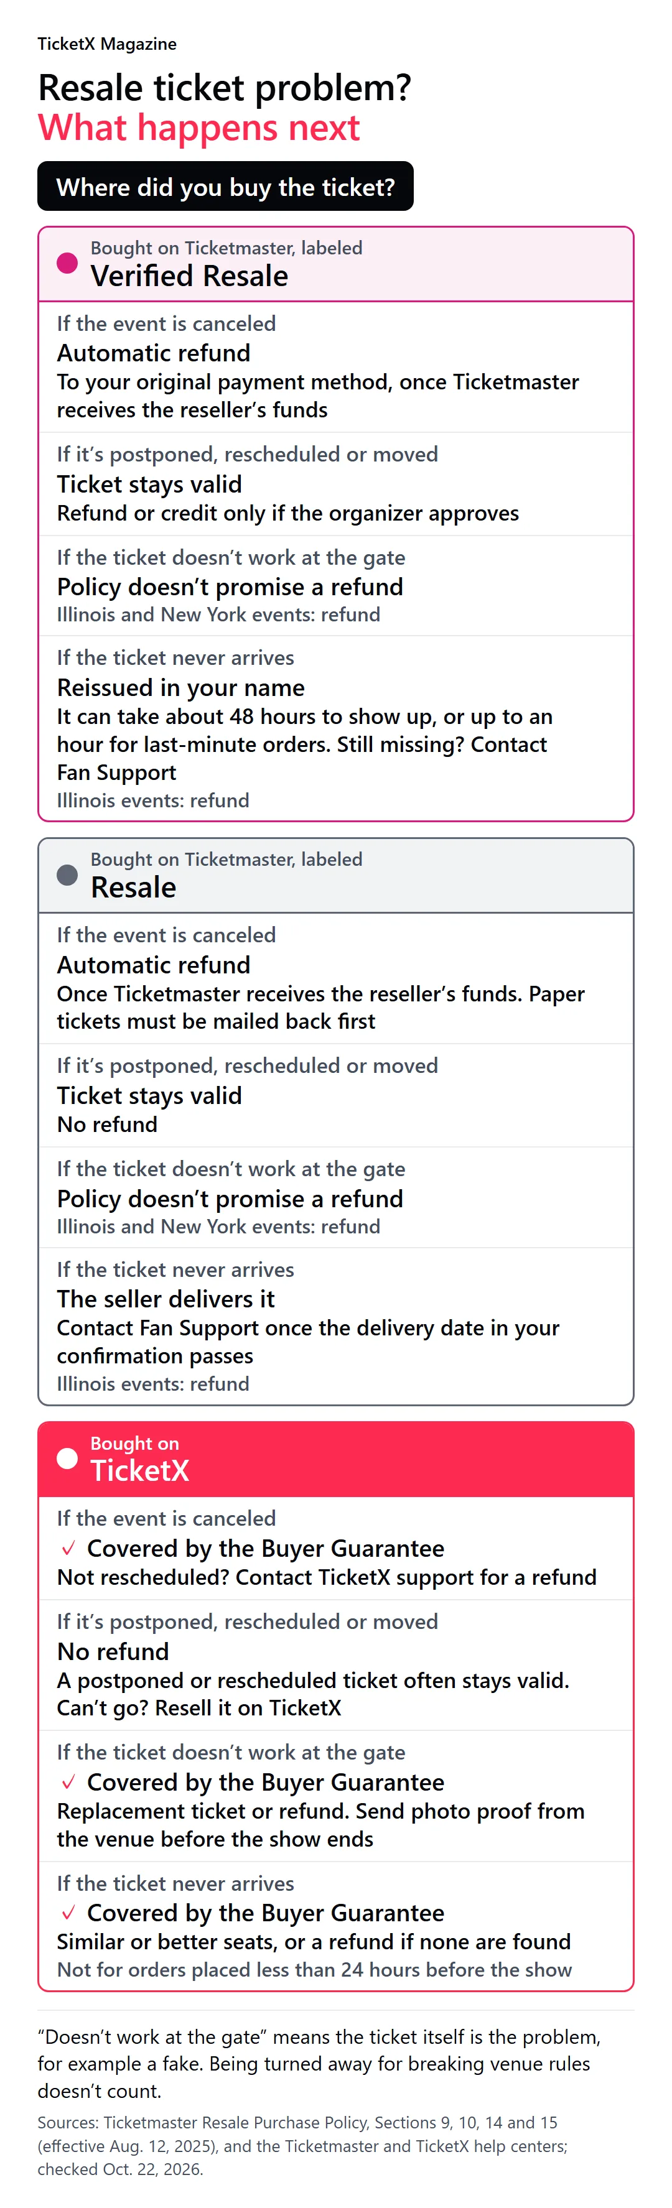
Task: Click Verified Resale 'Reissued in your name' row
Action: click(x=336, y=728)
